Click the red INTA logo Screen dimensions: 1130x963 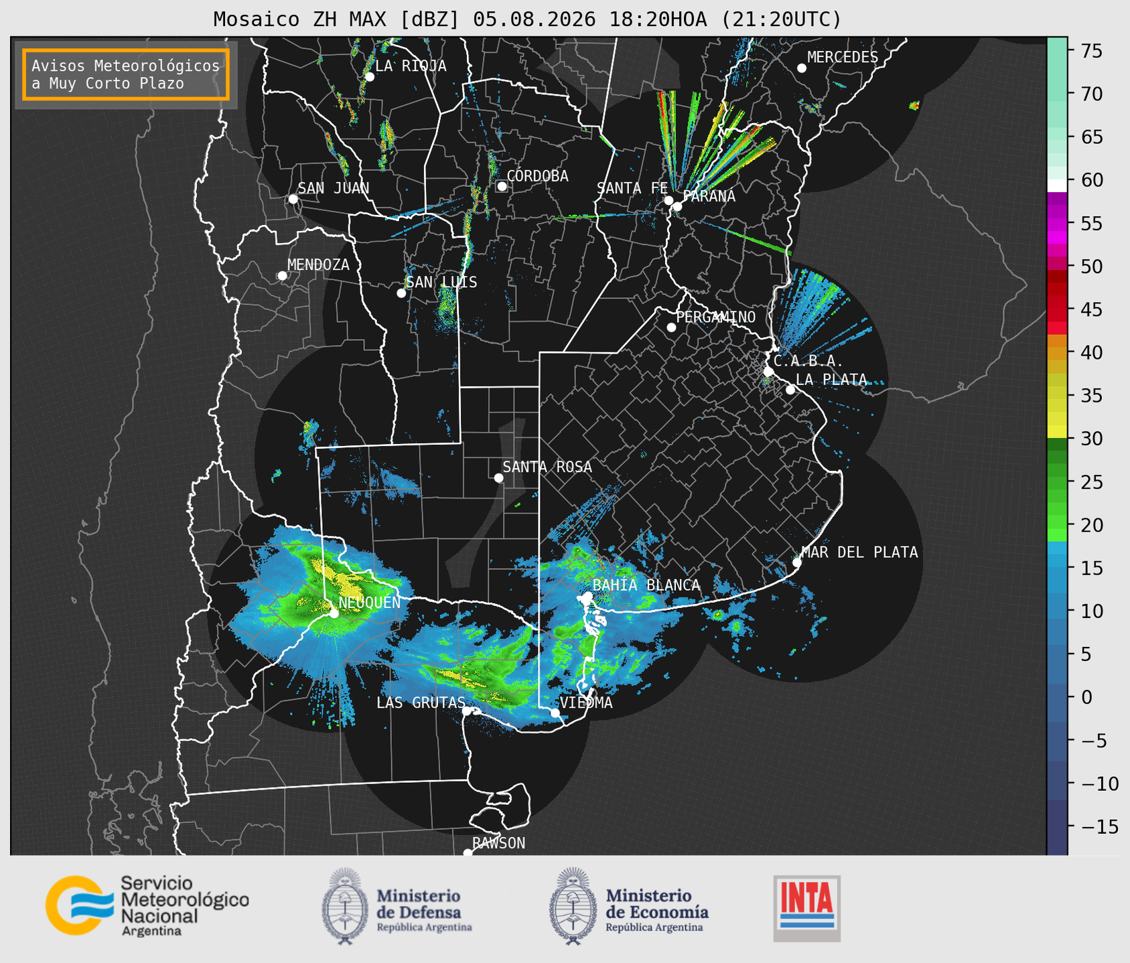806,908
